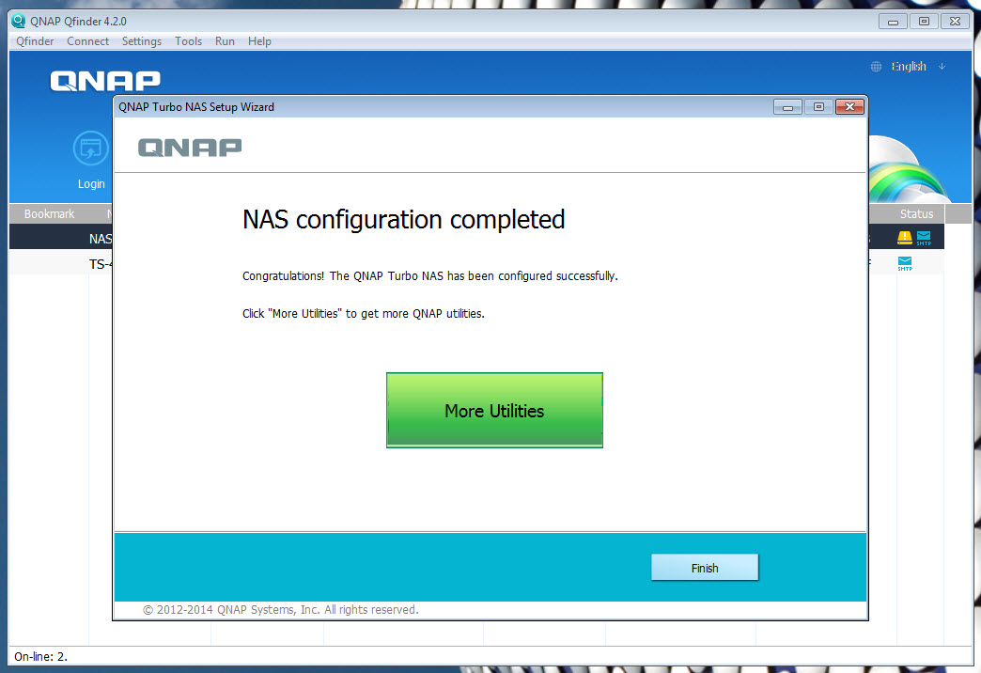Close the Qfinder main window
Viewport: 981px width, 673px height.
point(956,22)
